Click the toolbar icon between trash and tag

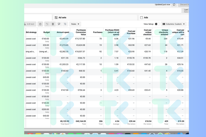[x=59, y=24]
